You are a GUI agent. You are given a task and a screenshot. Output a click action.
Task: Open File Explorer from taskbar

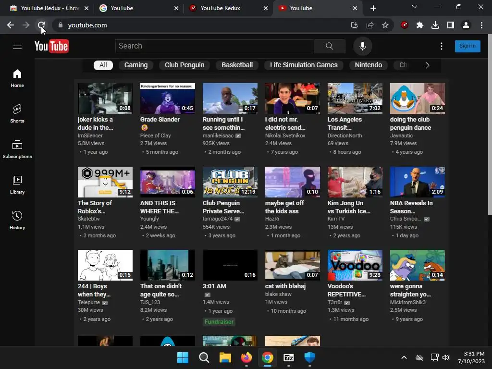tap(225, 357)
